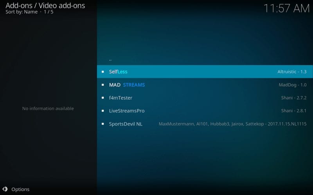This screenshot has height=195, width=313.
Task: Click the 'Add-ons / Video add-ons' breadcrumb title
Action: point(45,5)
